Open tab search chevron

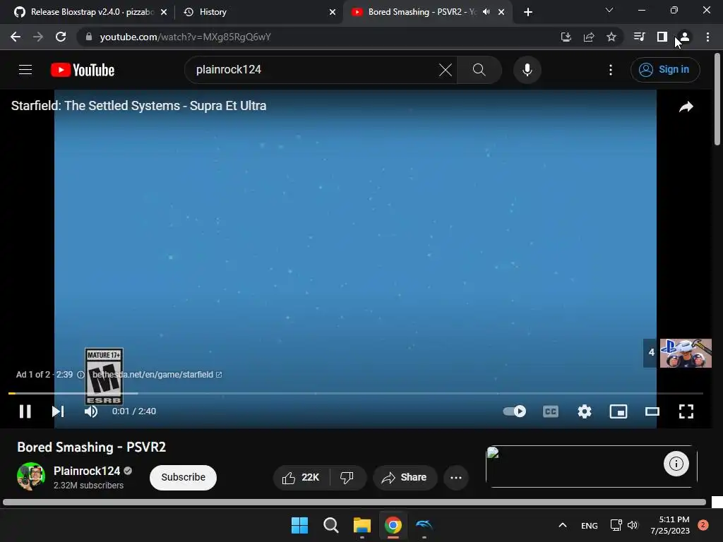(x=609, y=10)
